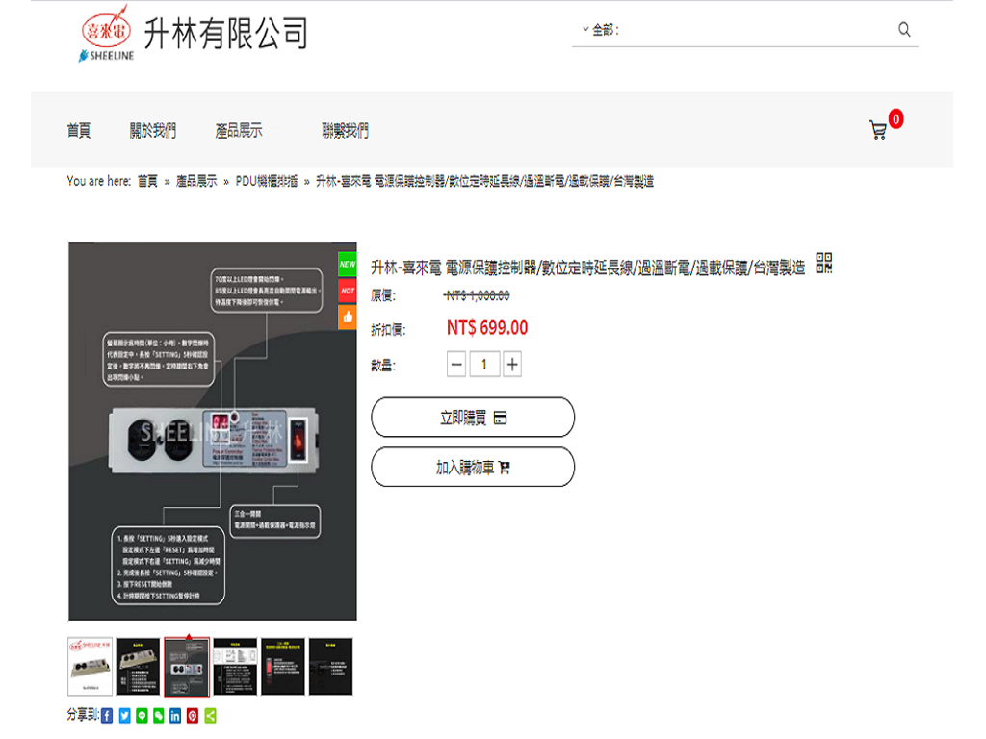Open the green more-sharing options icon

click(210, 716)
